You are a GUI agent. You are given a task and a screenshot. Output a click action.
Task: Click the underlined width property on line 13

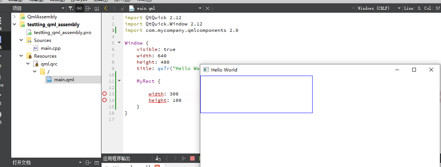[156, 94]
